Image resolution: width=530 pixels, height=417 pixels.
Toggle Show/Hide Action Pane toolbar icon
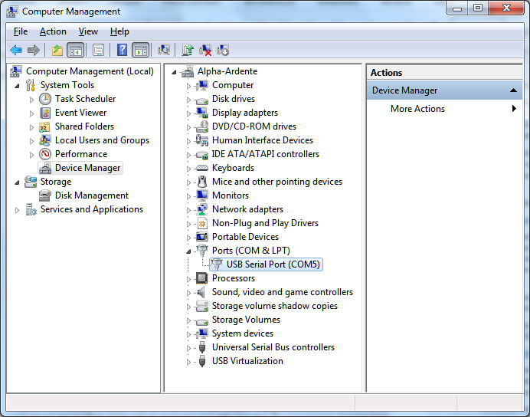point(141,51)
